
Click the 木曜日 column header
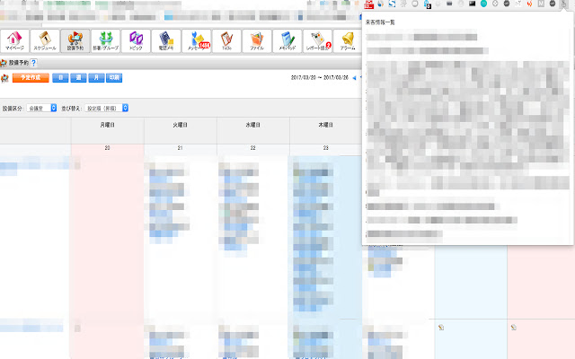(325, 125)
